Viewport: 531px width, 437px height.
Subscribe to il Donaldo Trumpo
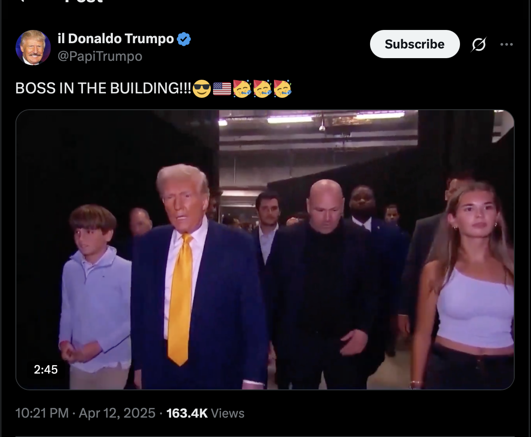415,44
